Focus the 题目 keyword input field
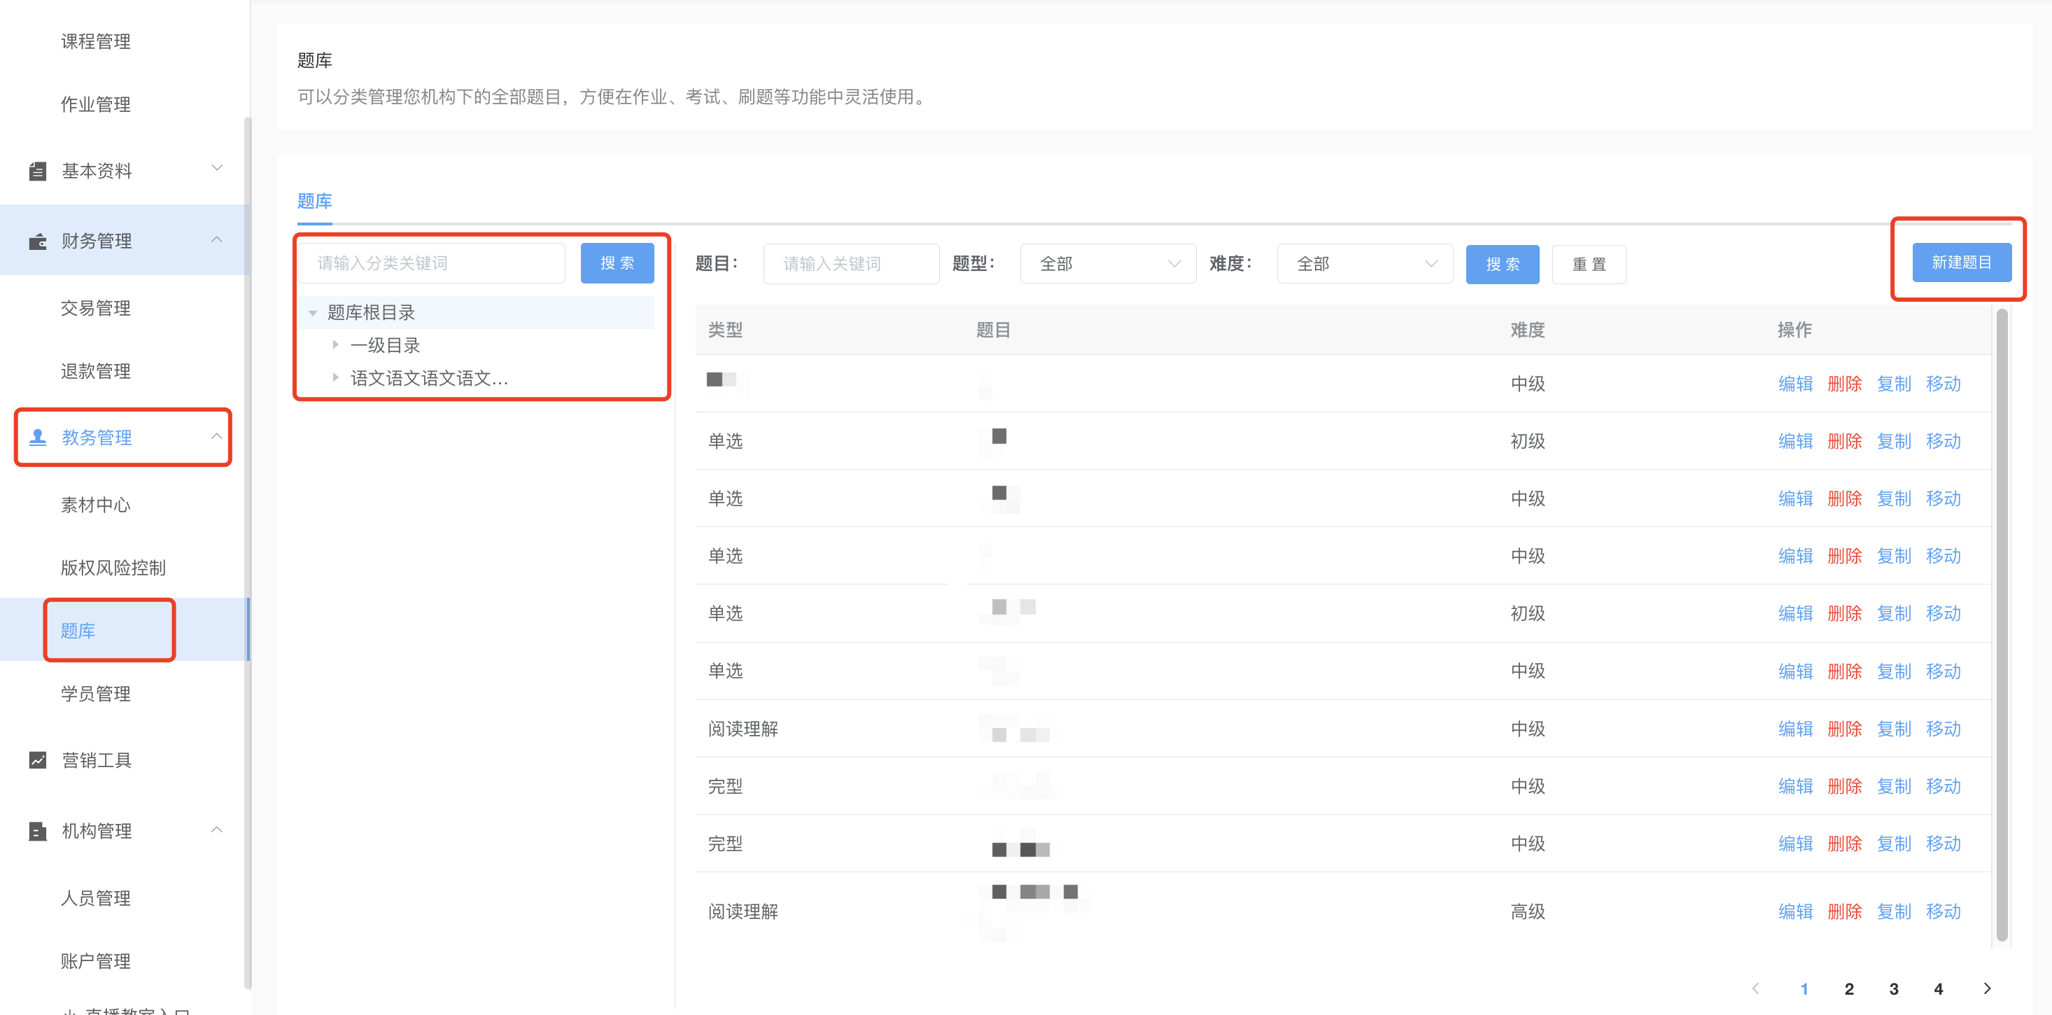This screenshot has height=1015, width=2052. 851,264
